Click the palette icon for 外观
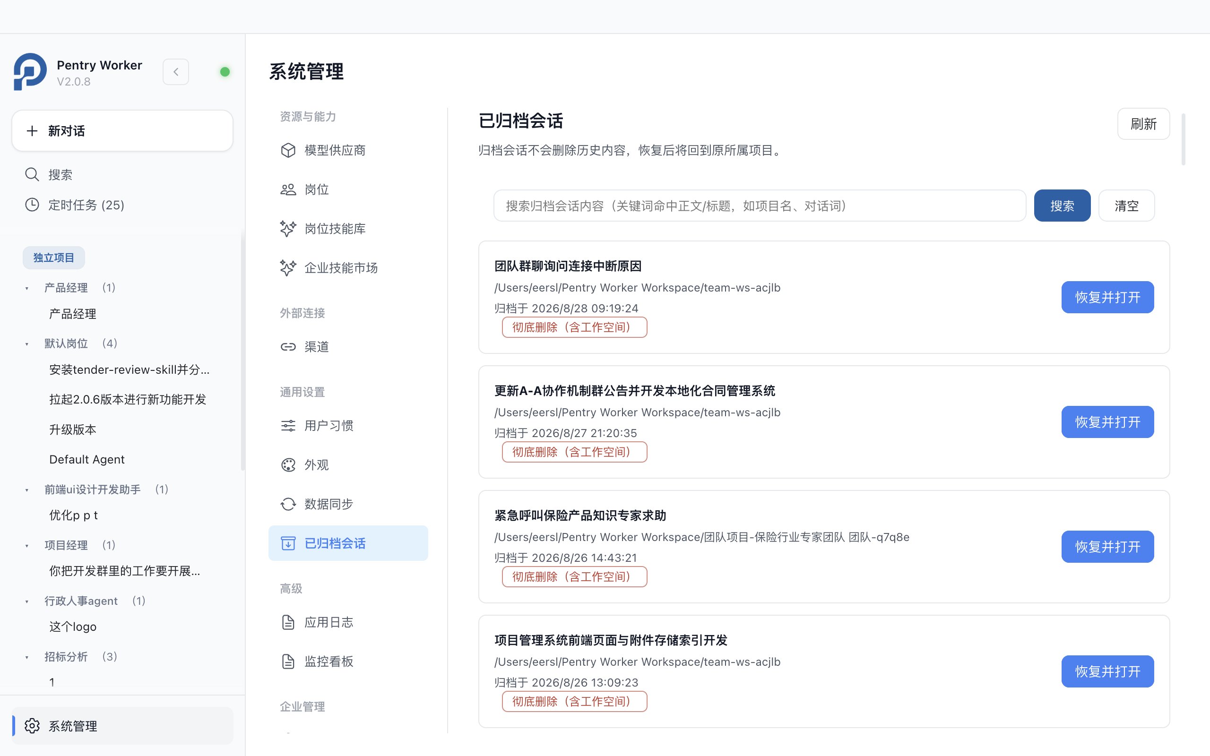This screenshot has width=1210, height=756. [x=288, y=465]
